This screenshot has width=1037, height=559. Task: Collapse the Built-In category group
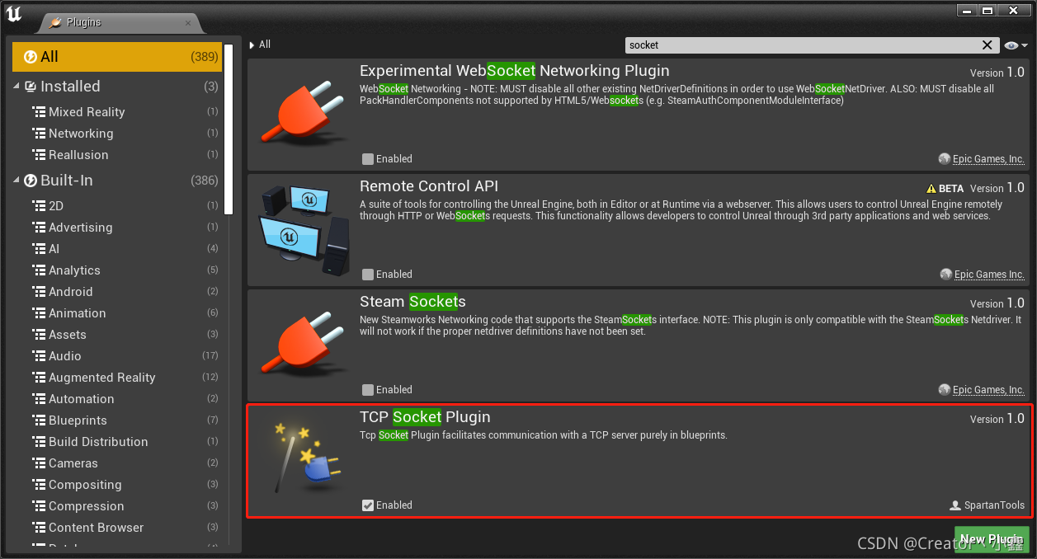16,180
